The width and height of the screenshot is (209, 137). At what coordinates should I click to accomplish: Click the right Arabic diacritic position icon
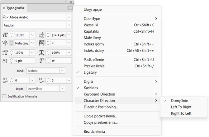point(42,80)
